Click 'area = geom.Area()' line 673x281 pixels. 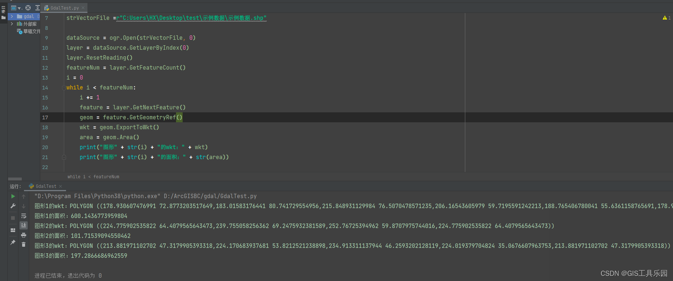[x=109, y=137]
